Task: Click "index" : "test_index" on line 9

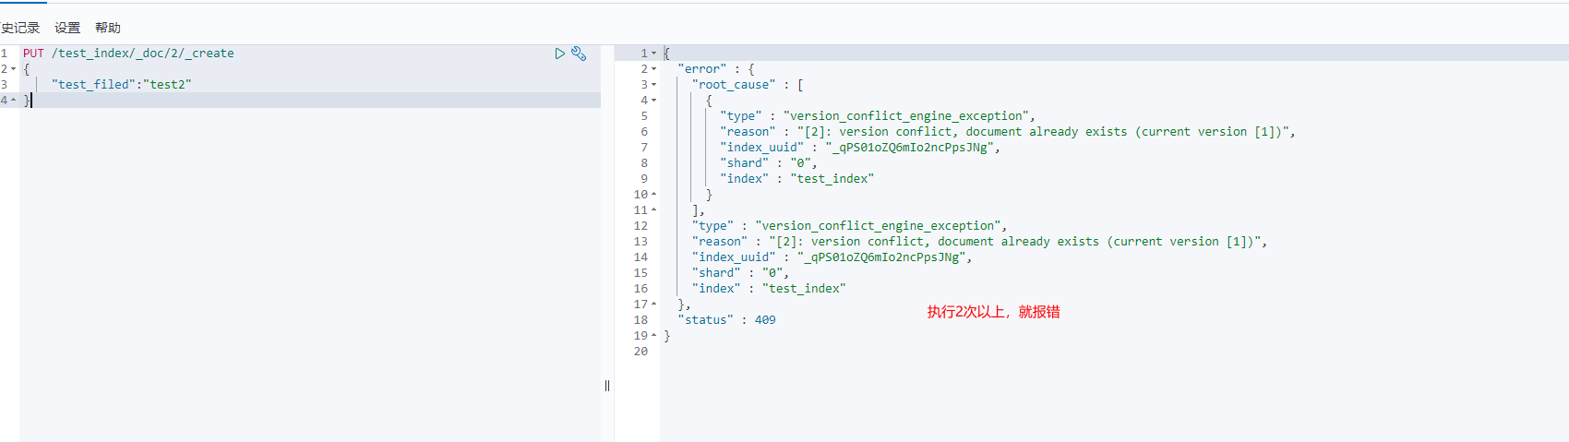Action: [x=796, y=179]
